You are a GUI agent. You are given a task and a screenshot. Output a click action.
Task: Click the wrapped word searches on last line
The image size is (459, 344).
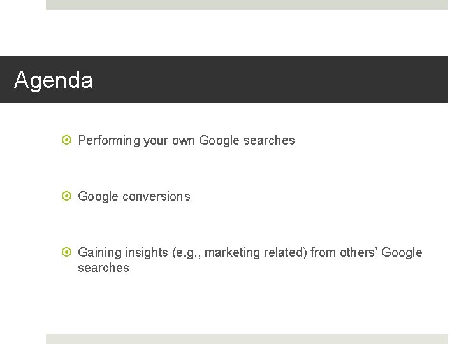103,268
